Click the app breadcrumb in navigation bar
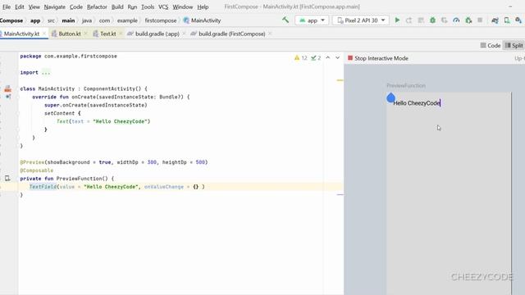Image resolution: width=525 pixels, height=295 pixels. tap(35, 20)
